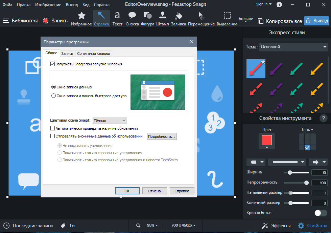Choose the solid purple arrow quick style
Screen dimensions: 331x233
[276, 69]
